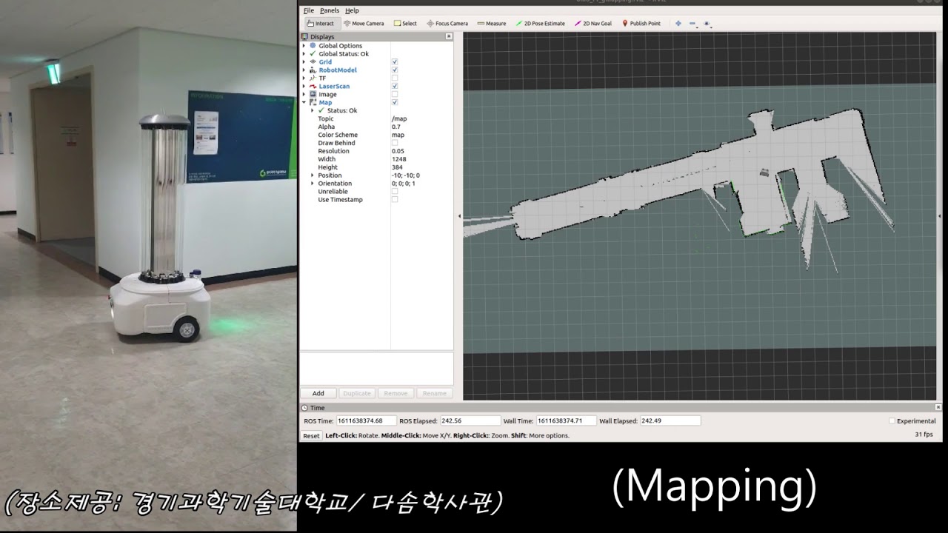This screenshot has width=948, height=533.
Task: Click the Time panel clock icon
Action: tap(304, 408)
